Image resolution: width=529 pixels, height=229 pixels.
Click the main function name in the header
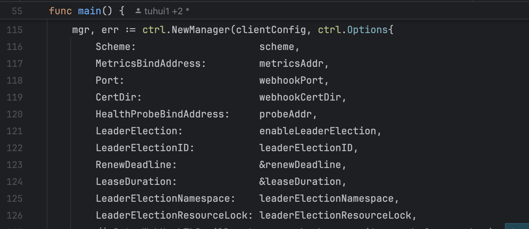pos(89,11)
